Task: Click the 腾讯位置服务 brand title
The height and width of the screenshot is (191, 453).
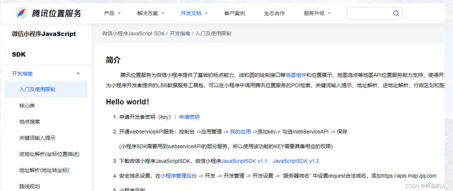Action: click(x=56, y=13)
